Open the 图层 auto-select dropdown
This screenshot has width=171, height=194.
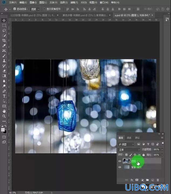(35, 9)
